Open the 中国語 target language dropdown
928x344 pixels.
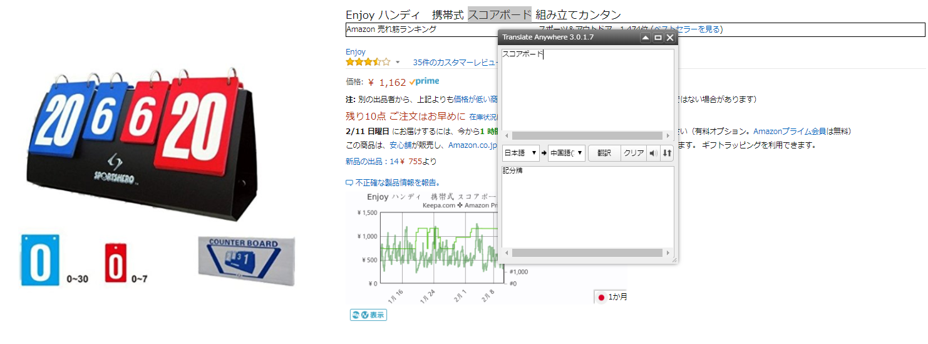567,153
